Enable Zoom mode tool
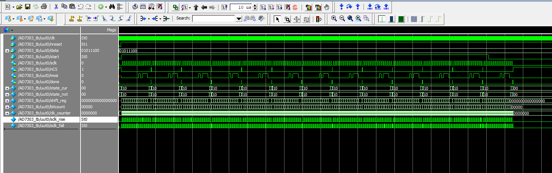 [287, 19]
